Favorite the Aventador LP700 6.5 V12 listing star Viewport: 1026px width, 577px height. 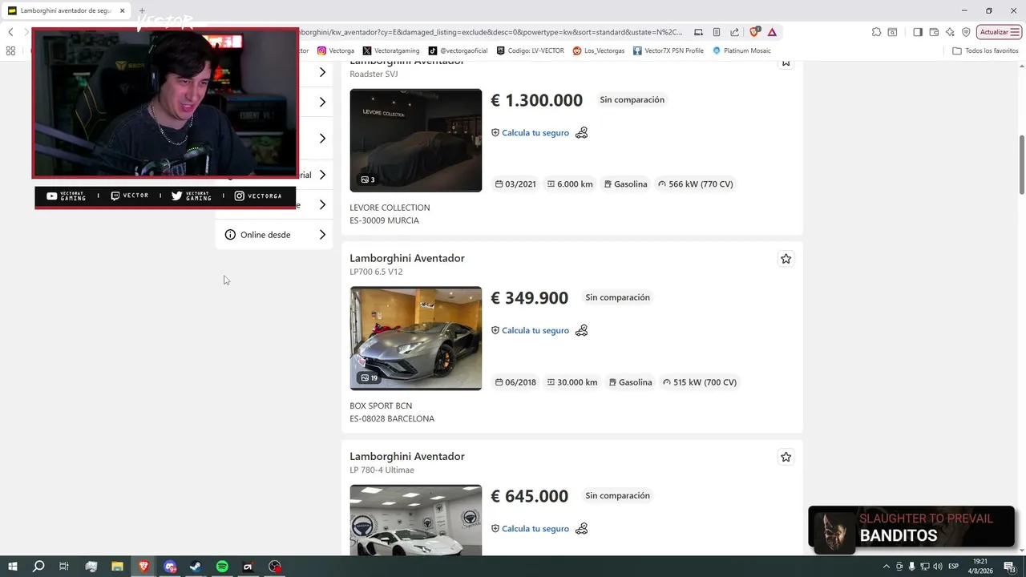(x=786, y=259)
